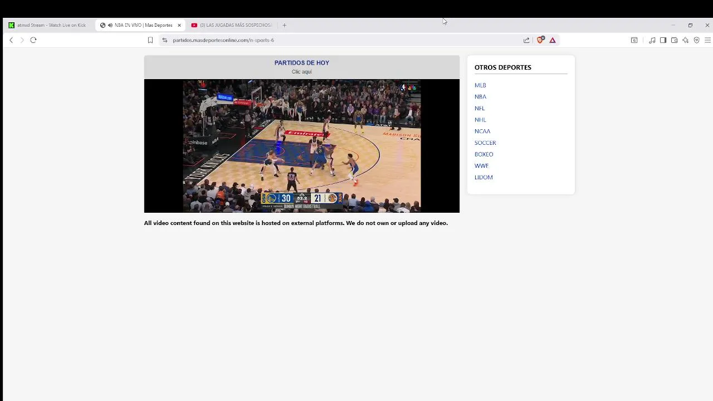Click the 'Clic aquí' text link
713x401 pixels.
[302, 72]
